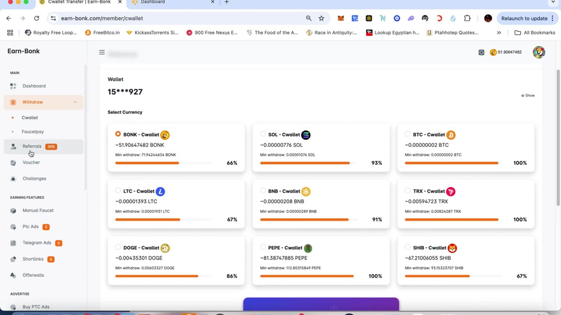
Task: Click the SOL 93% progress bar
Action: coord(308,163)
